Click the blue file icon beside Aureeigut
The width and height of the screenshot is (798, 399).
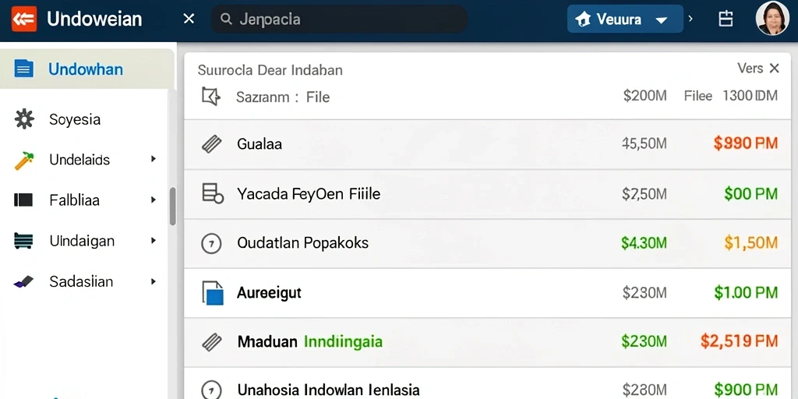[x=213, y=293]
